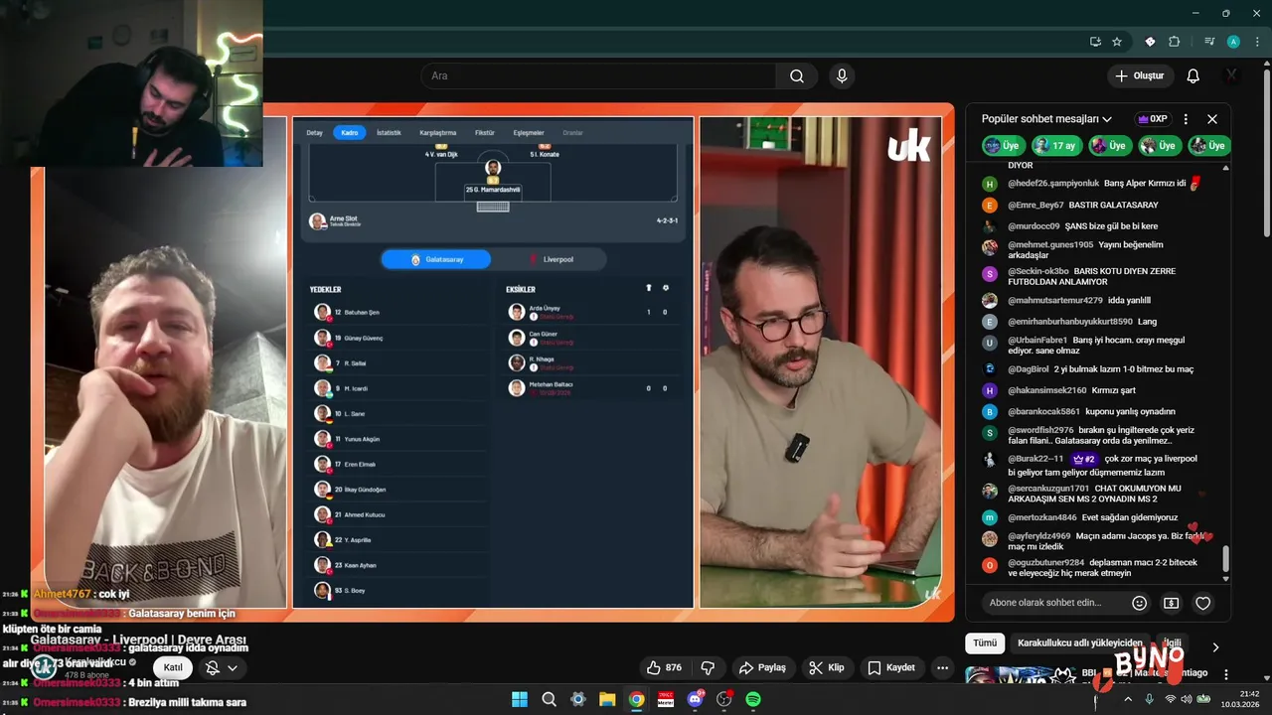This screenshot has height=715, width=1272.
Task: Click Kaydet save button
Action: [890, 667]
